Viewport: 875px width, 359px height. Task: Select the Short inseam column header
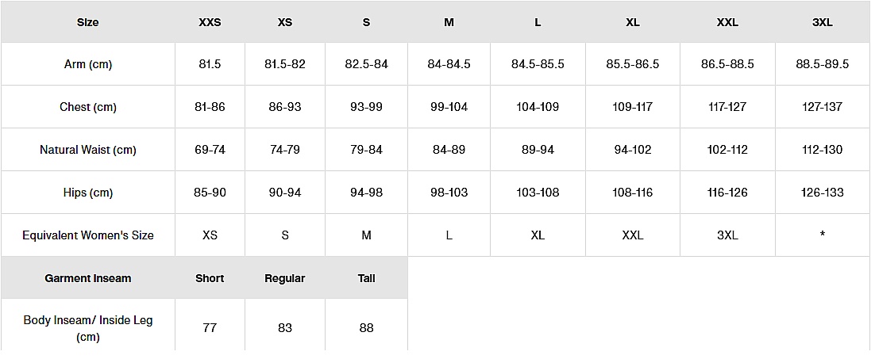210,278
